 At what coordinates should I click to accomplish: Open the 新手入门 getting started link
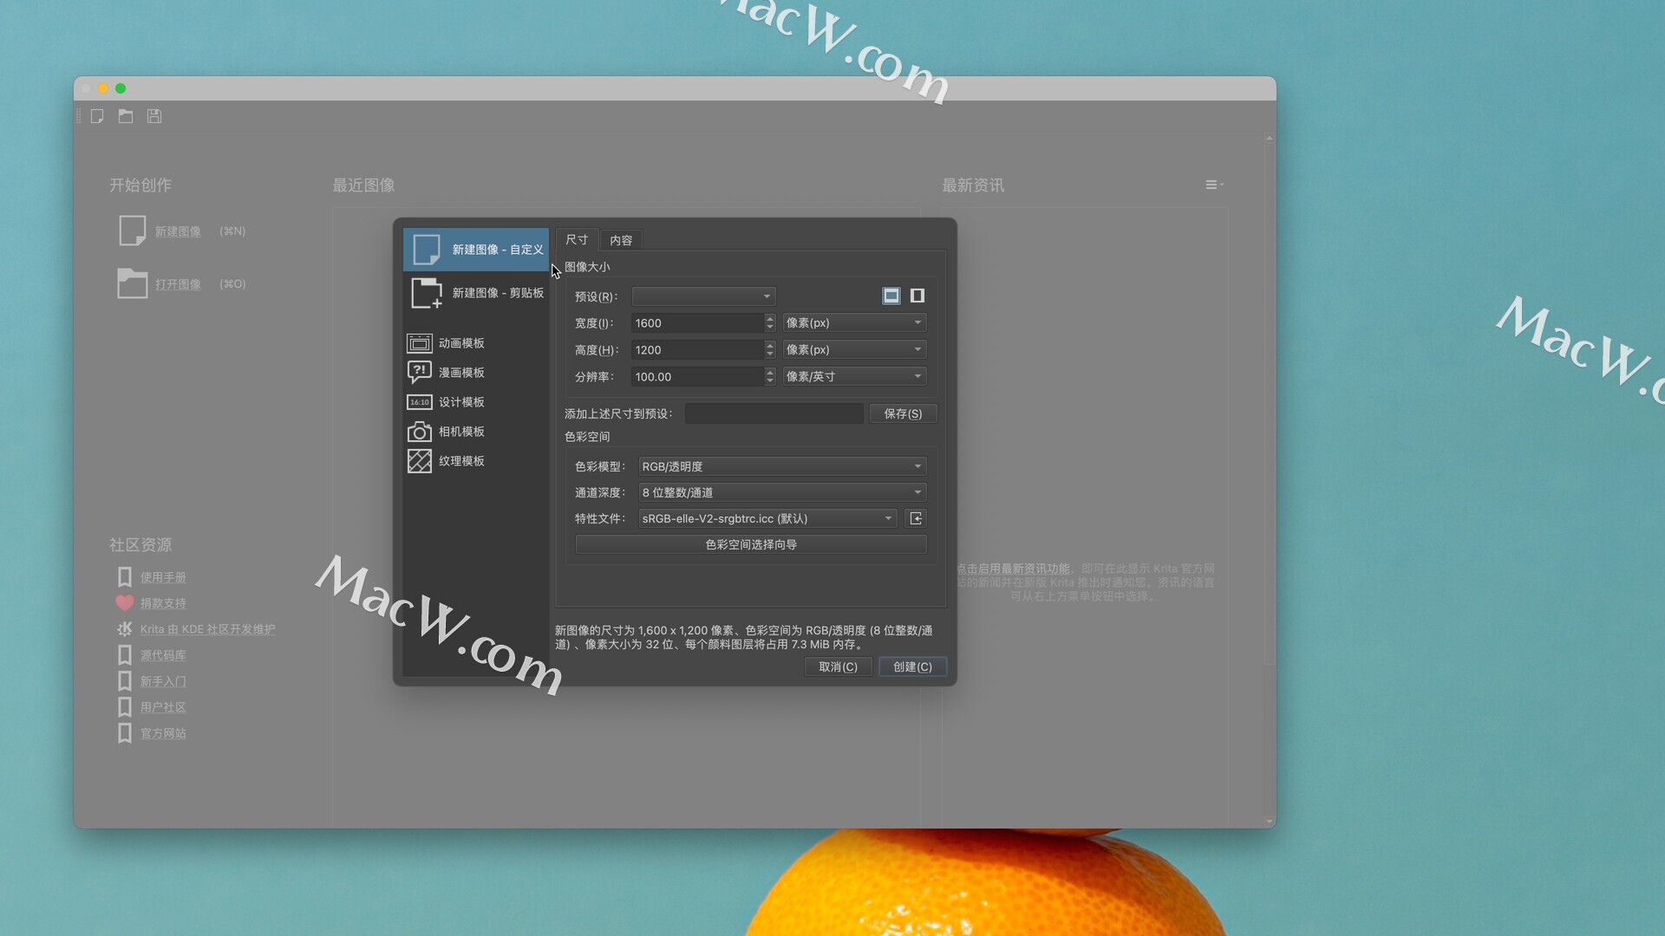coord(163,681)
